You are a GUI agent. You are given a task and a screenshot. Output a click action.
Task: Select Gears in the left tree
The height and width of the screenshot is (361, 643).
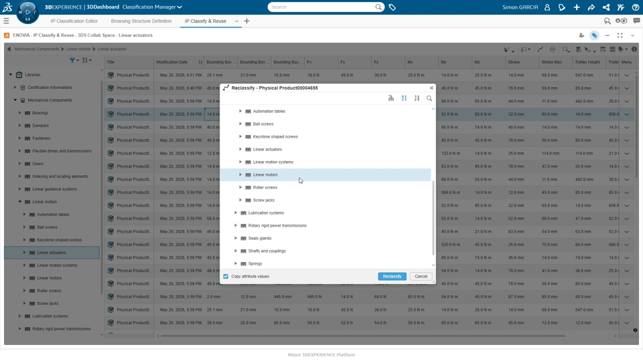coord(38,164)
